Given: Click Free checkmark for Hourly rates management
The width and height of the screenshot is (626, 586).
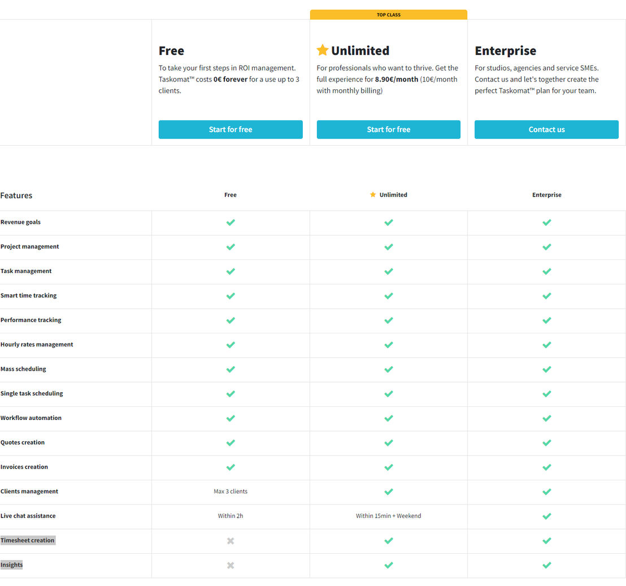Looking at the screenshot, I should coord(231,345).
